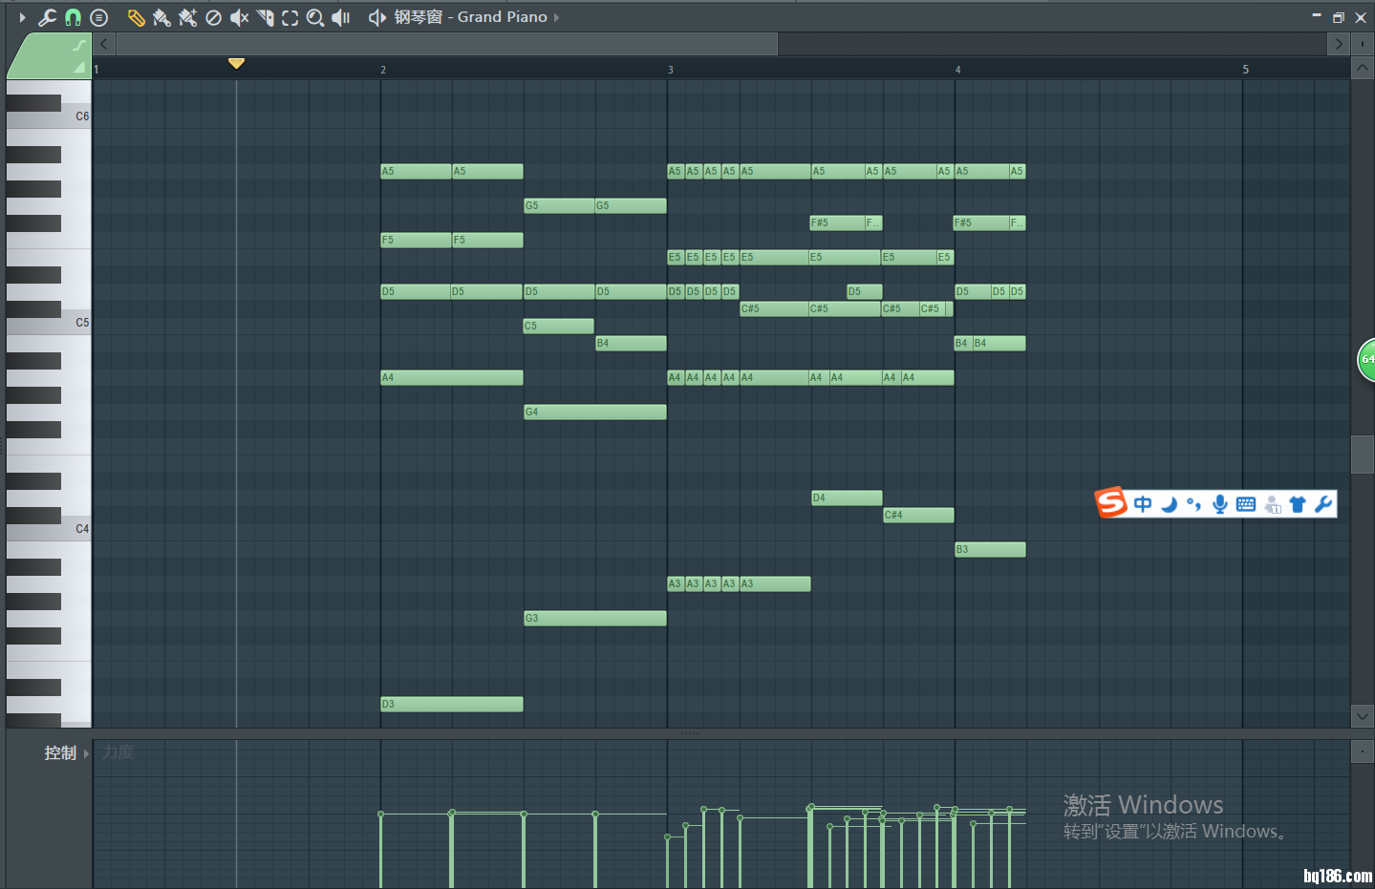Select the G3 note

595,618
